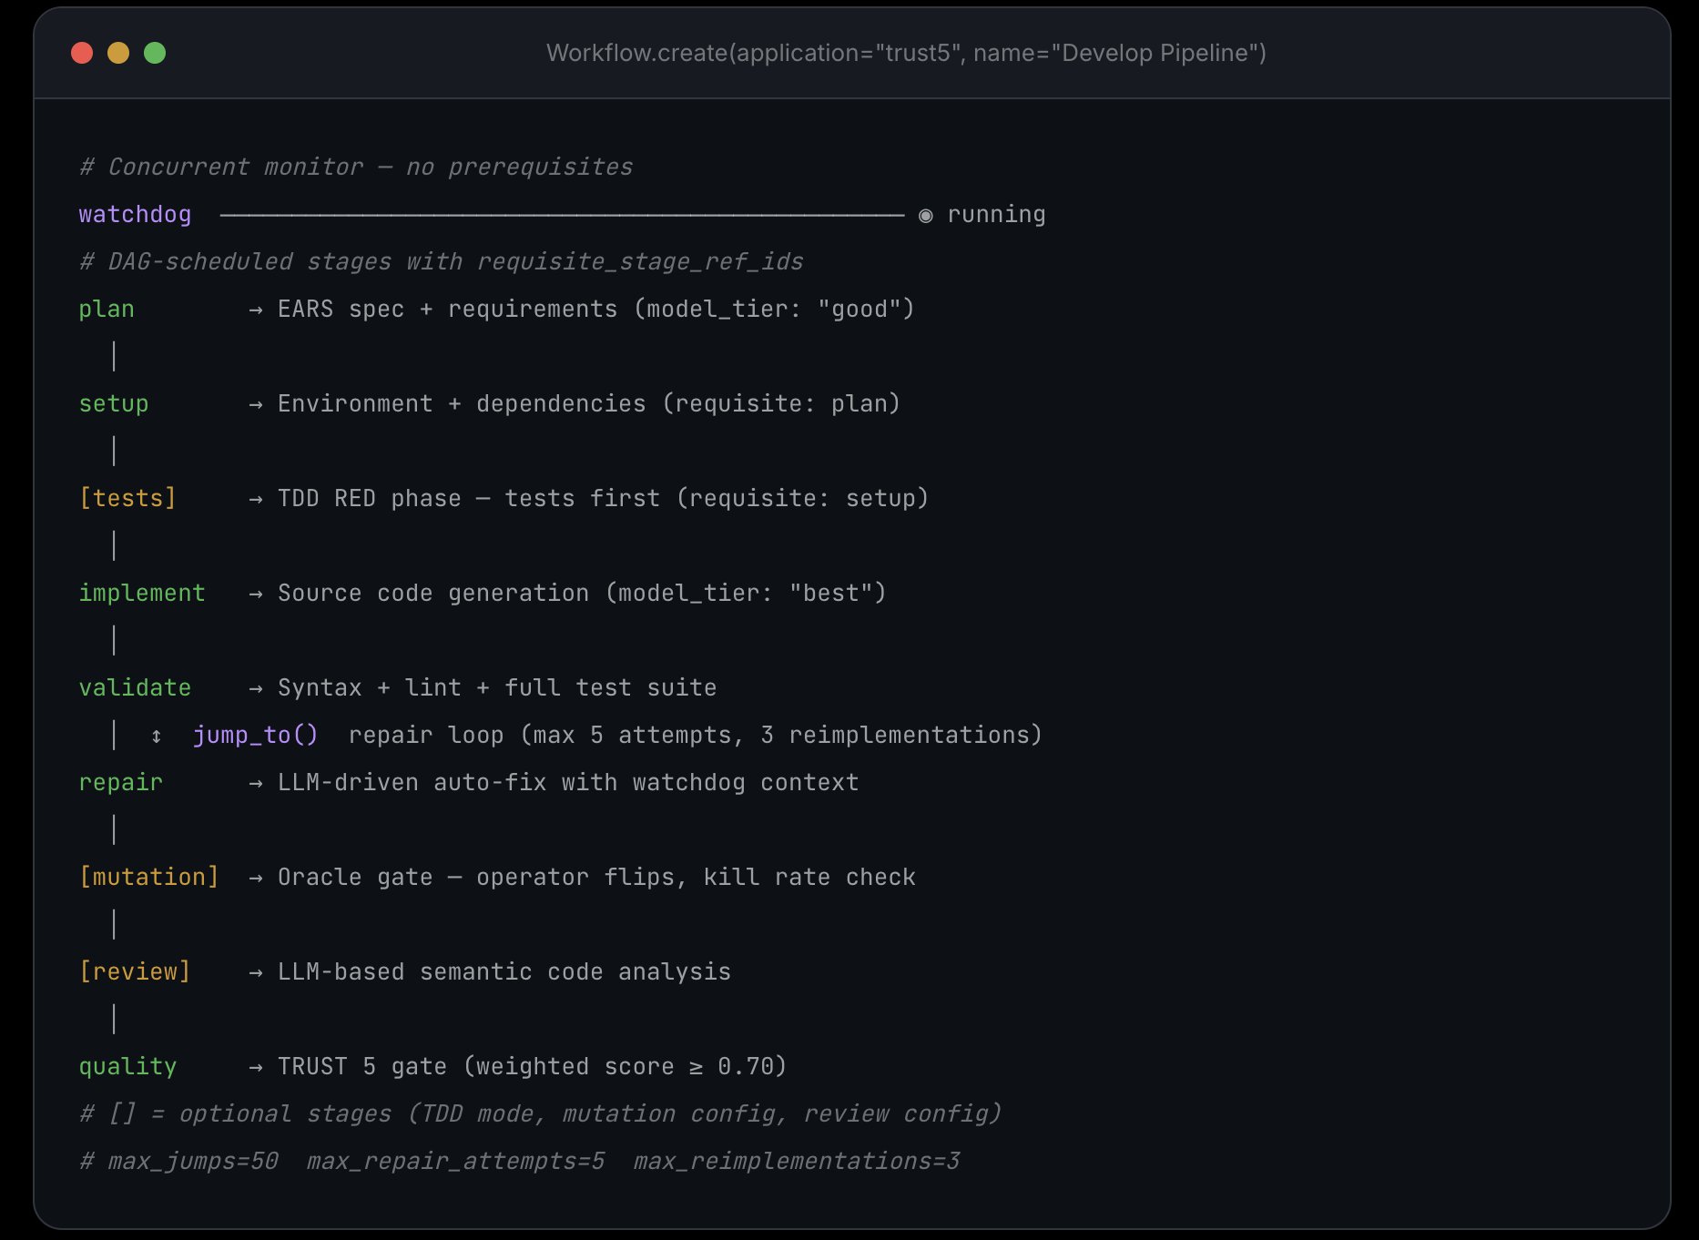Click the setup stage name
Screen dimensions: 1699x1240
[x=114, y=404]
